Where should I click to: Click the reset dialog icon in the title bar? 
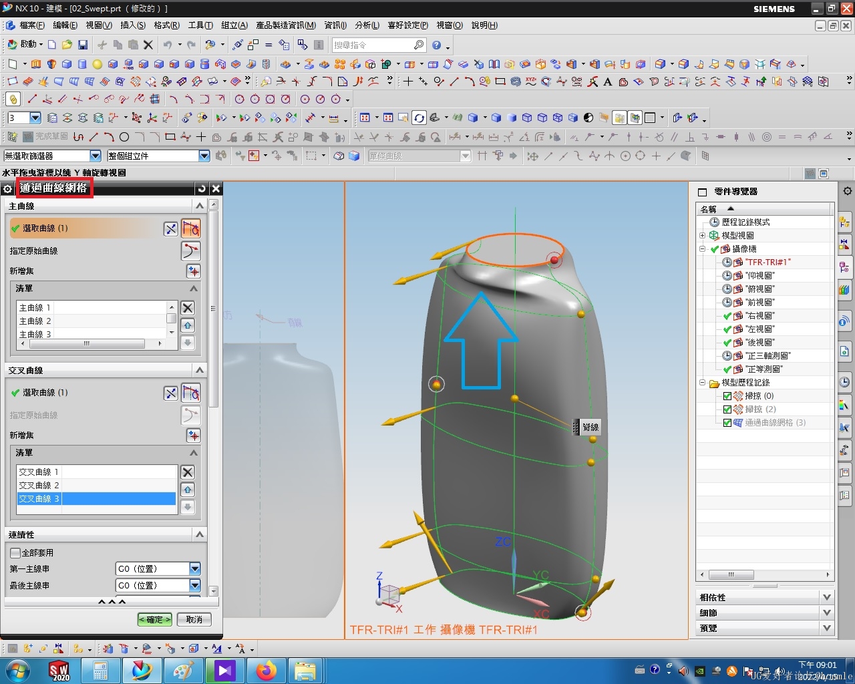point(202,188)
